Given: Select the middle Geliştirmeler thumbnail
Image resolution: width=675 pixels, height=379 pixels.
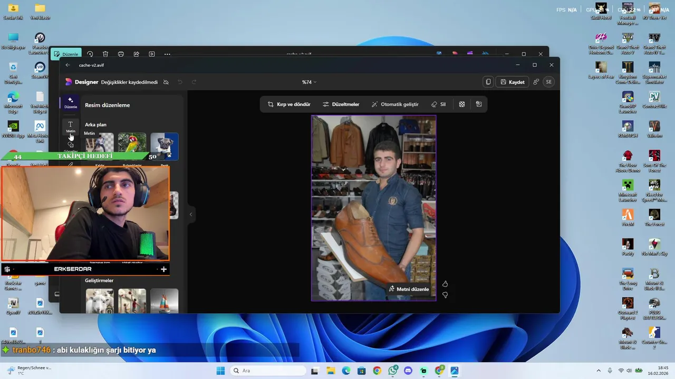Looking at the screenshot, I should click(132, 301).
